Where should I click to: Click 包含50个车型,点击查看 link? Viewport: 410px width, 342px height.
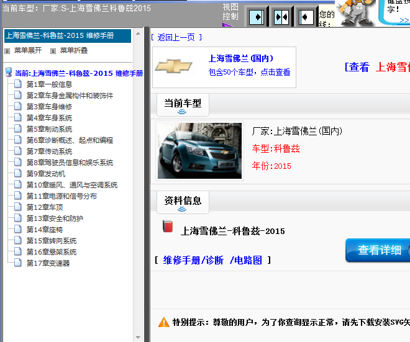point(249,72)
